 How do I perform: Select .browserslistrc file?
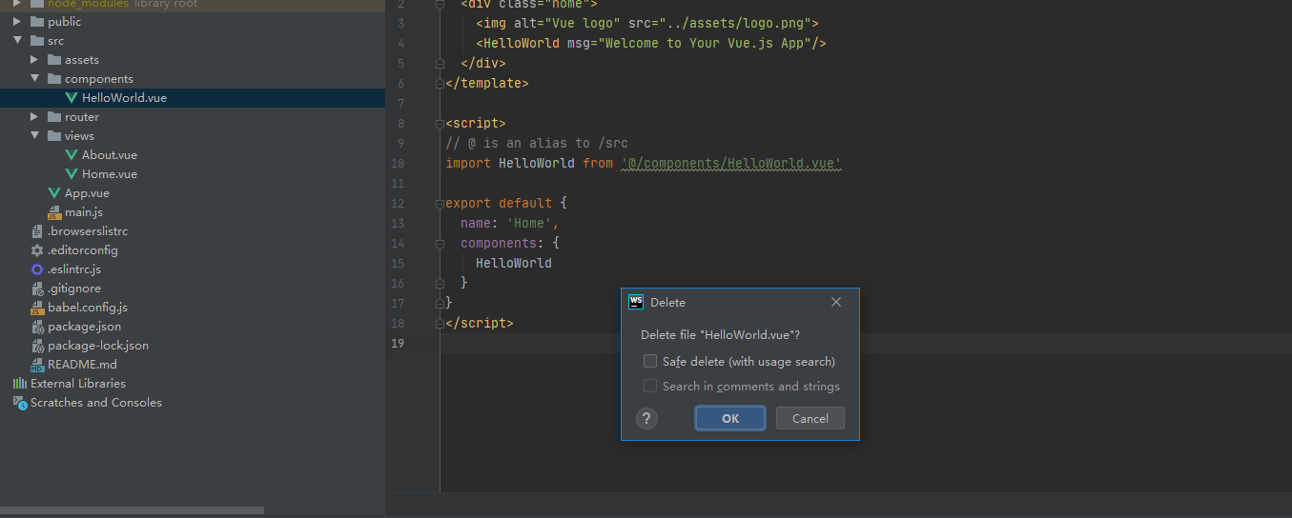tap(88, 230)
